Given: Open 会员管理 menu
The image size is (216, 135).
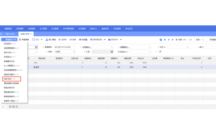Looking at the screenshot, I should [82, 29].
